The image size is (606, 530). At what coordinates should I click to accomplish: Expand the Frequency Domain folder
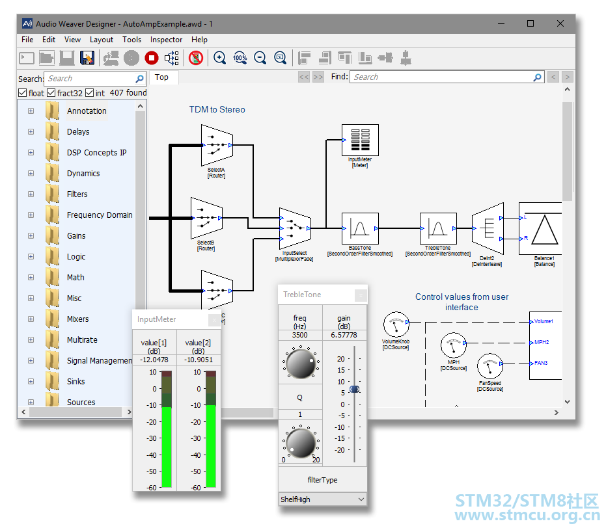tap(31, 215)
